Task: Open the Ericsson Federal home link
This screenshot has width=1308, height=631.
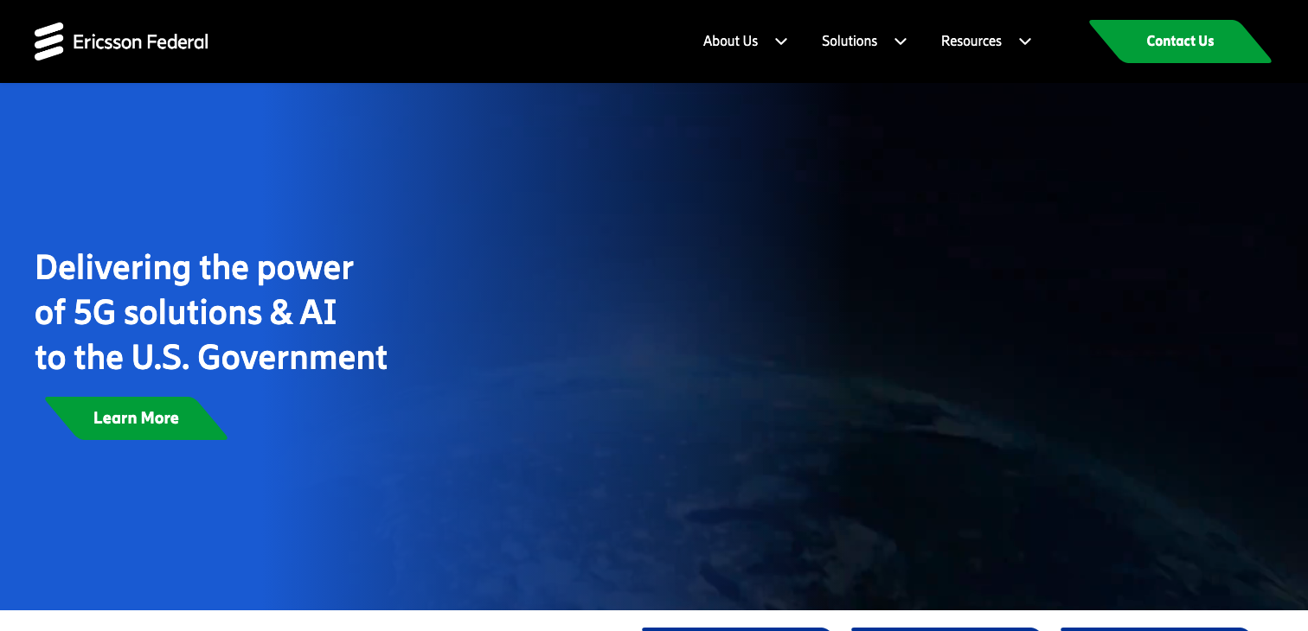Action: point(121,41)
